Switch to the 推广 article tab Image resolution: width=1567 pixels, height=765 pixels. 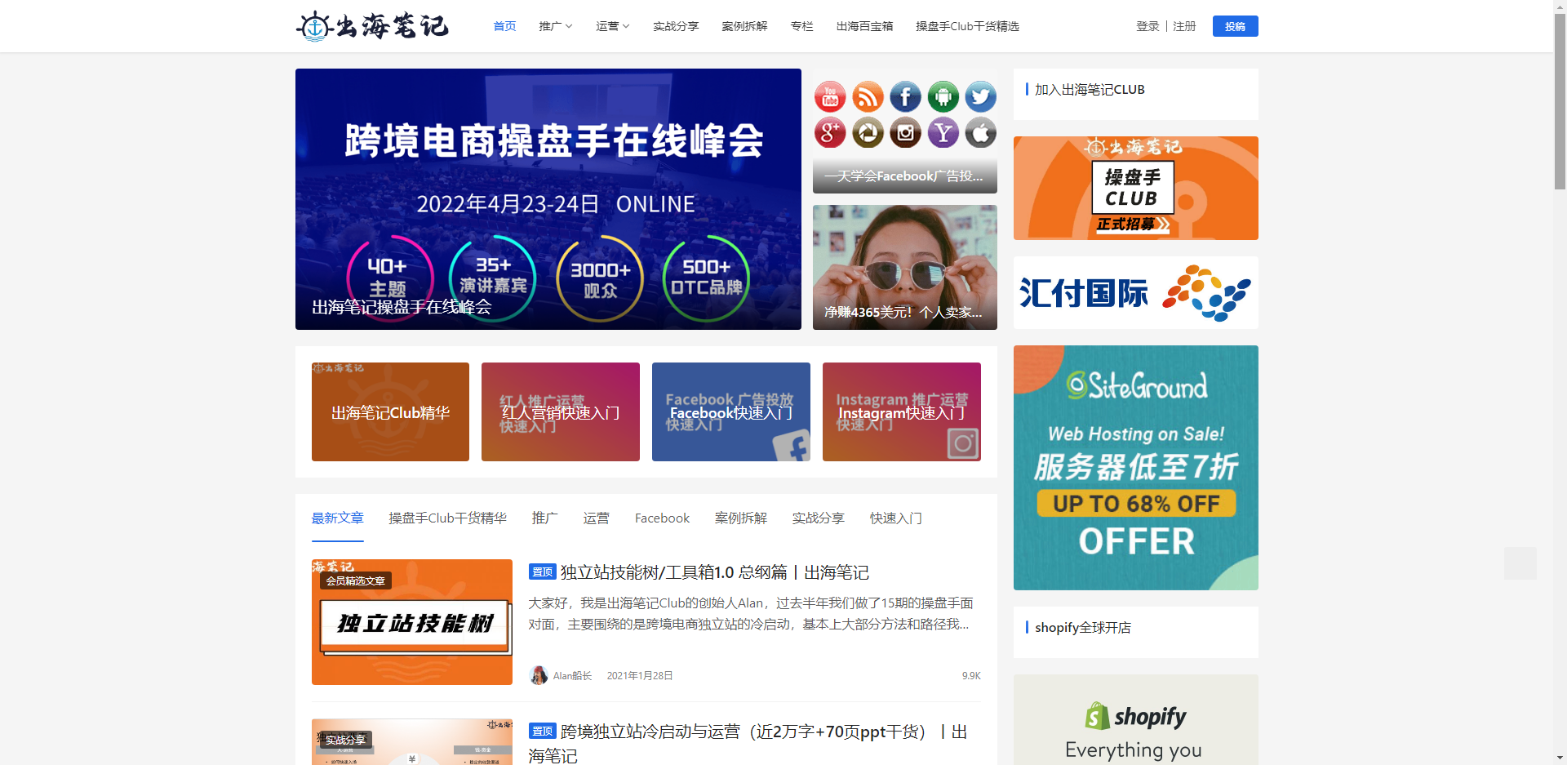(x=545, y=518)
